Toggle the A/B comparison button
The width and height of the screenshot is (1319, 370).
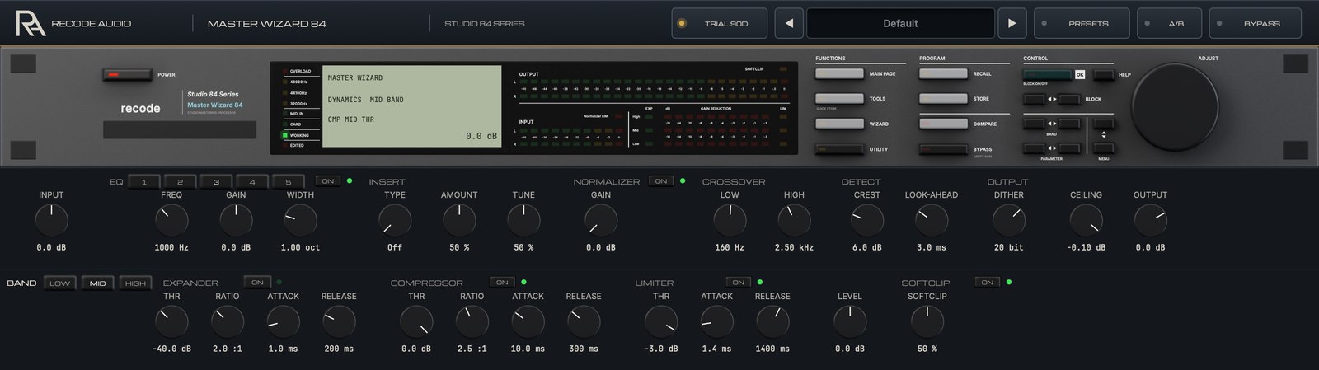[1169, 23]
